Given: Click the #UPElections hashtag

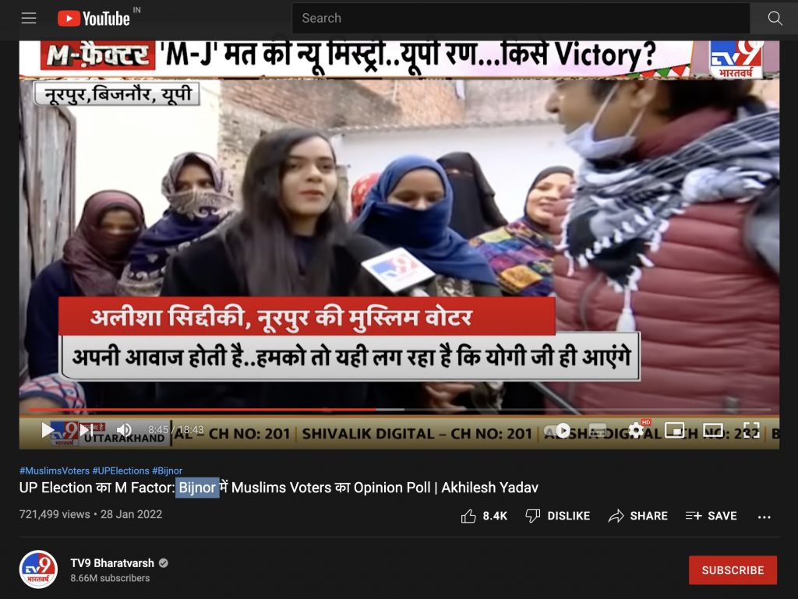Looking at the screenshot, I should [x=121, y=470].
